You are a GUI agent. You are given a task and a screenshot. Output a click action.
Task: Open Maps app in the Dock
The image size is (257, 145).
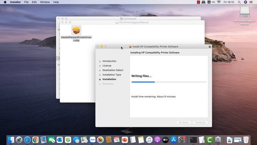[84, 140]
